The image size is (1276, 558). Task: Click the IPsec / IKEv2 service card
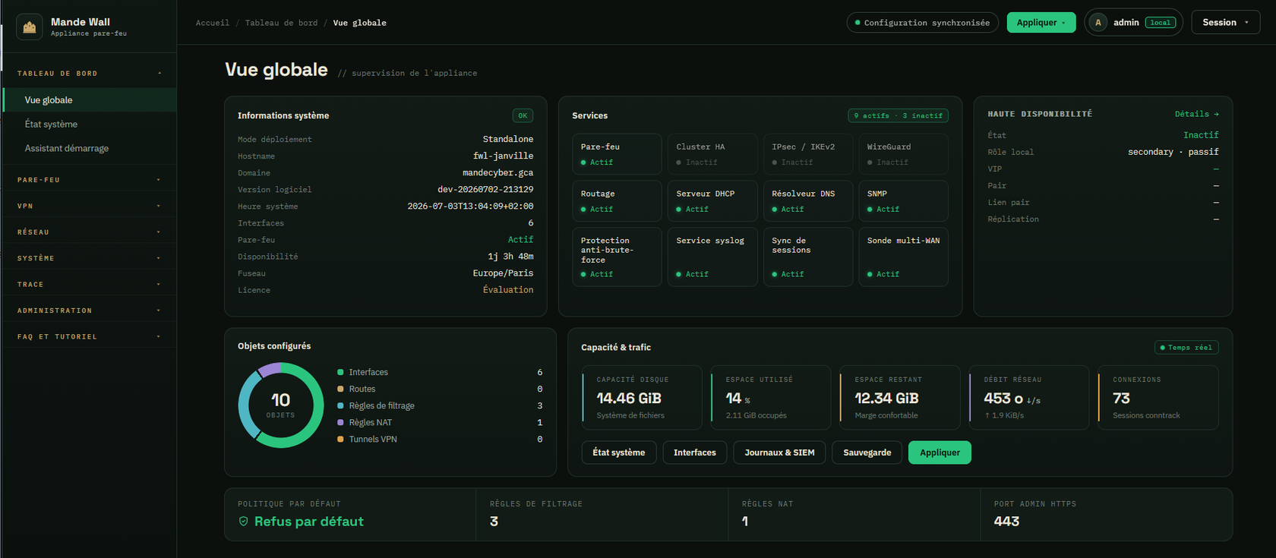(x=808, y=154)
